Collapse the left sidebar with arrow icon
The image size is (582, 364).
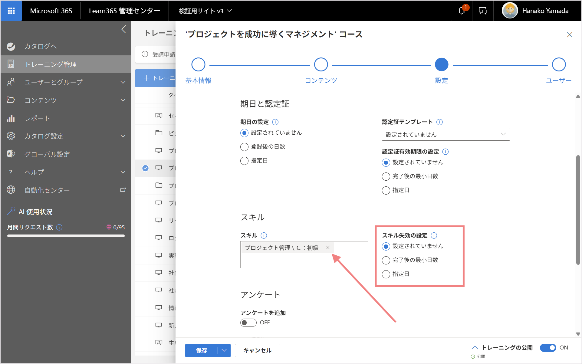123,29
